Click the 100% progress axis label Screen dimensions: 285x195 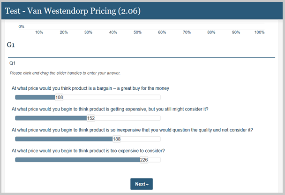259,32
